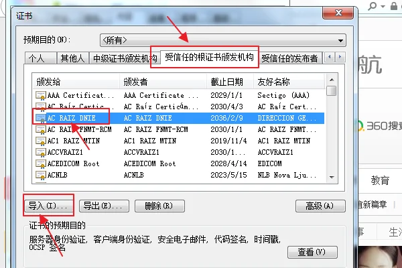Select the AAA Certificat... row

[178, 95]
